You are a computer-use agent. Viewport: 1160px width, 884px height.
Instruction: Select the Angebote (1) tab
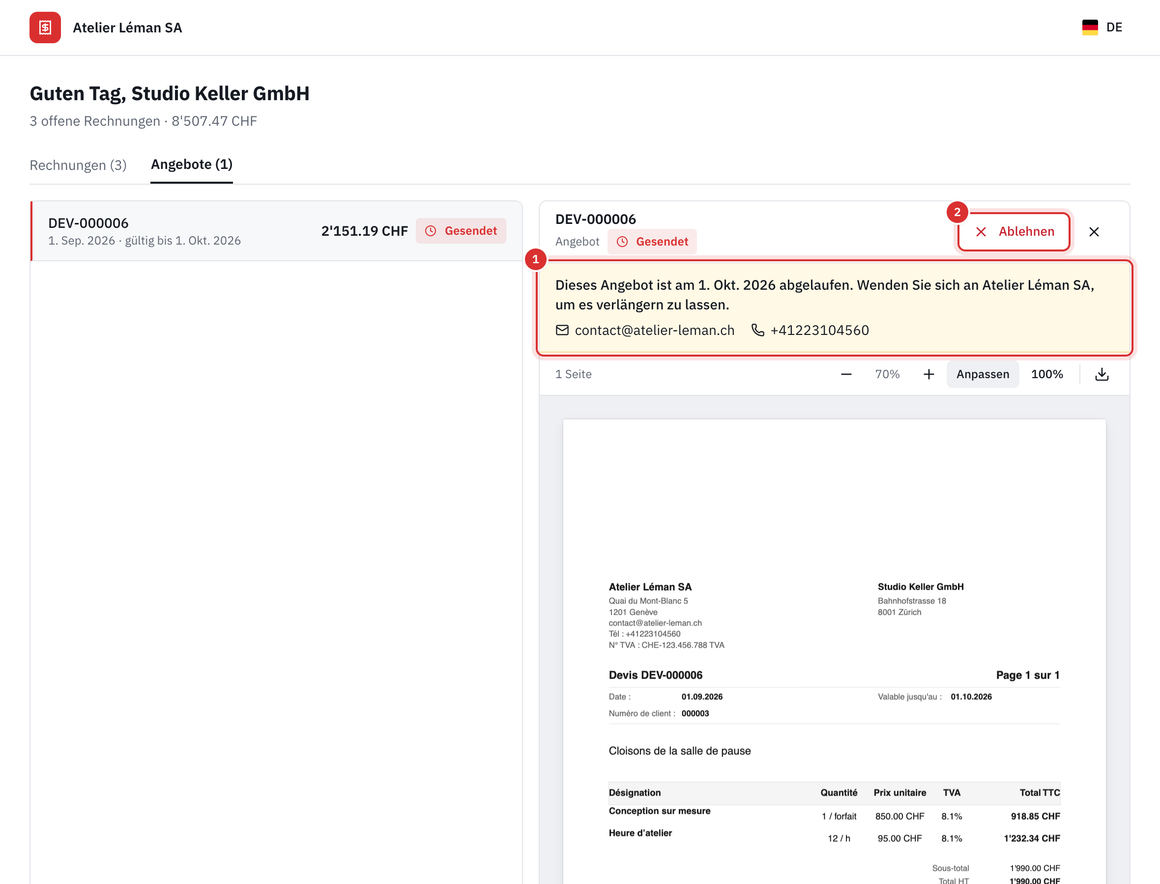coord(192,165)
